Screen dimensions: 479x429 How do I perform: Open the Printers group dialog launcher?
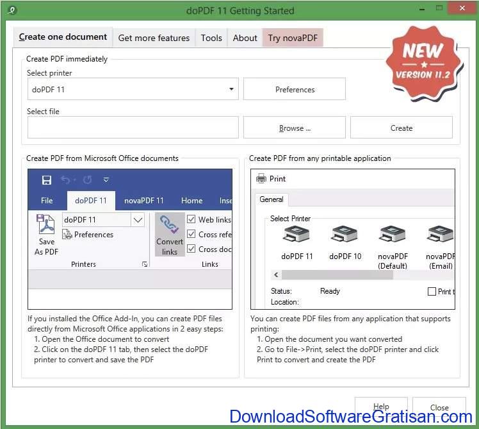[x=145, y=264]
